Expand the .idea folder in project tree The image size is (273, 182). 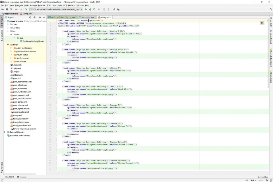[8, 24]
